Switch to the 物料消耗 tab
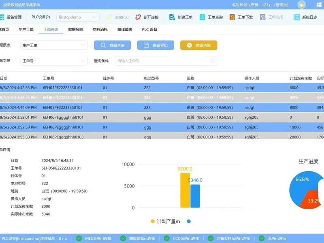324x243 pixels. coord(100,30)
